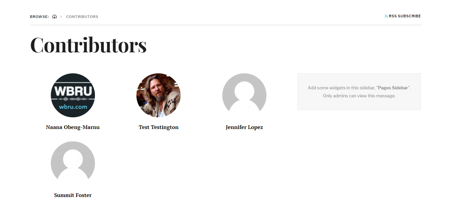
Task: Select Summit Foster's gray placeholder avatar
Action: click(73, 163)
